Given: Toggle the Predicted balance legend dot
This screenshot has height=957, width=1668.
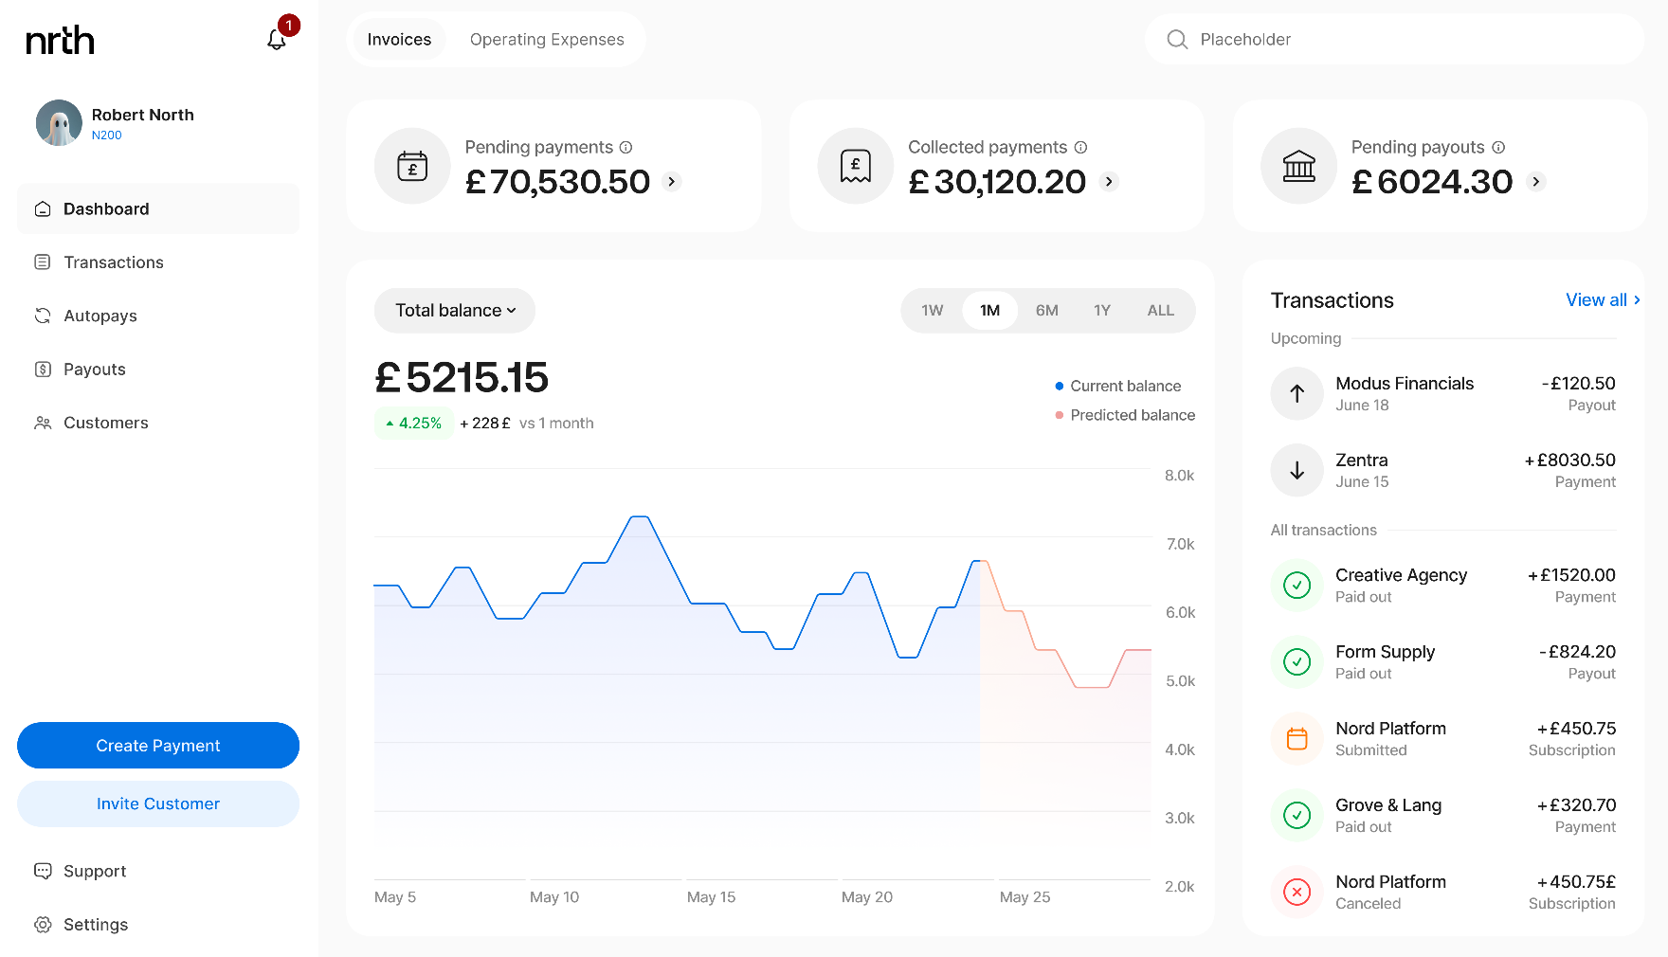Looking at the screenshot, I should [x=1059, y=415].
